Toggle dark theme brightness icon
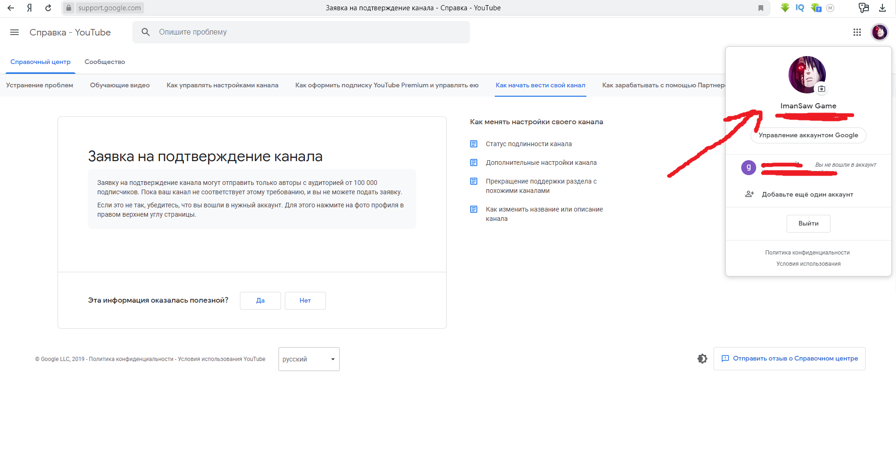The height and width of the screenshot is (453, 896). click(x=702, y=359)
